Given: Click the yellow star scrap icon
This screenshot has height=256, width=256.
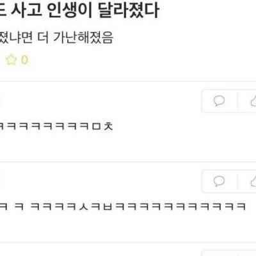Looking at the screenshot, I should [x=11, y=60].
